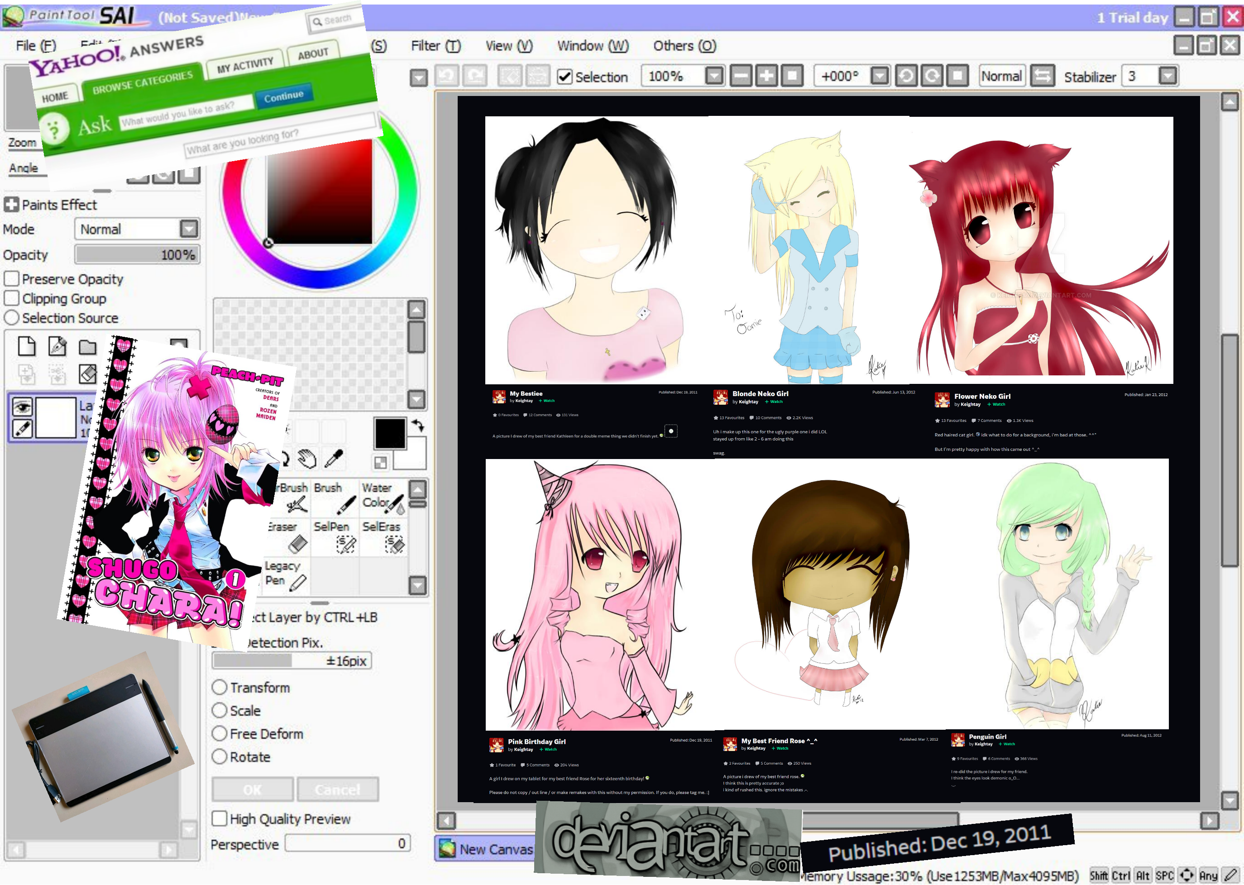
Task: Open the Filter menu
Action: tap(435, 46)
